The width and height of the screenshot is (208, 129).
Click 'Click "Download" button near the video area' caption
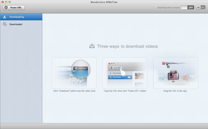(x=74, y=91)
